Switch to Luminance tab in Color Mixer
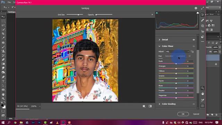This screenshot has height=125, width=222. [x=181, y=56]
